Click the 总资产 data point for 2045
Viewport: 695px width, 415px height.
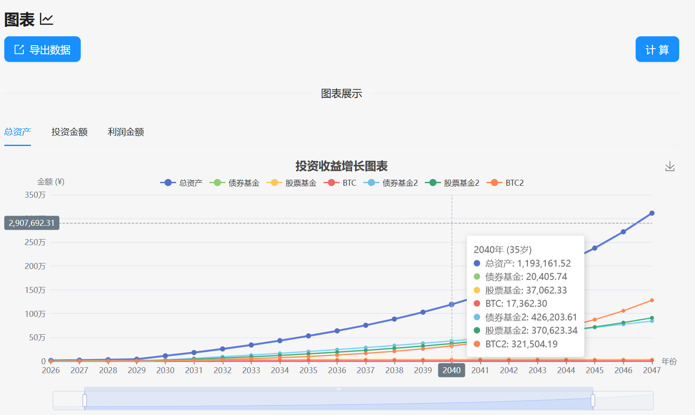595,248
